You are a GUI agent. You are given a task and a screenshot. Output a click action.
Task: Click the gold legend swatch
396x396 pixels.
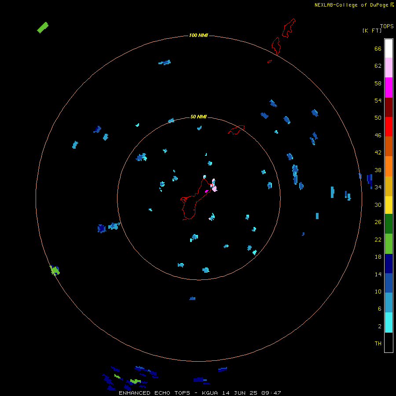(389, 186)
